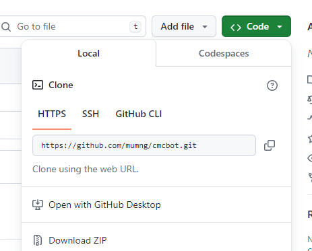Image resolution: width=312 pixels, height=251 pixels.
Task: Focus the Go to file search field
Action: 72,26
